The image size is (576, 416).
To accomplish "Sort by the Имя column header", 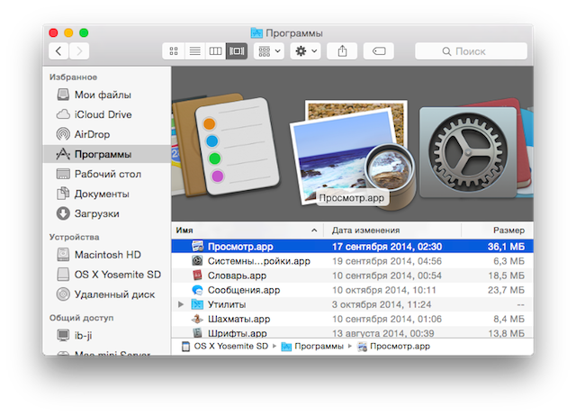I will coord(247,231).
